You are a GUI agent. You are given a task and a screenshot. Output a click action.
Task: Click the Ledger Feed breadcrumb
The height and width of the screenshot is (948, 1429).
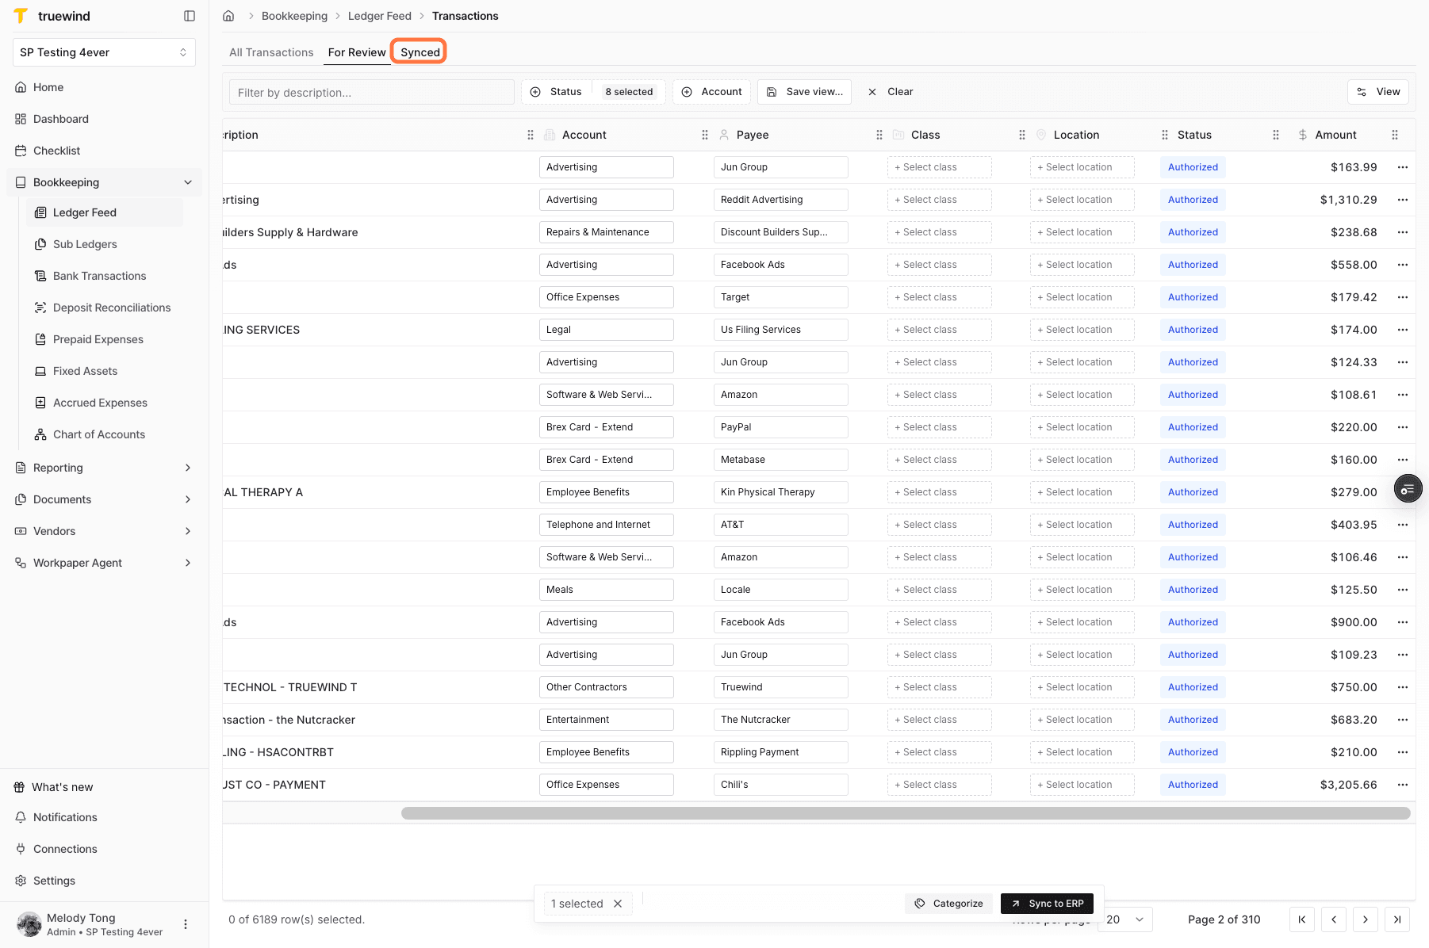tap(380, 16)
